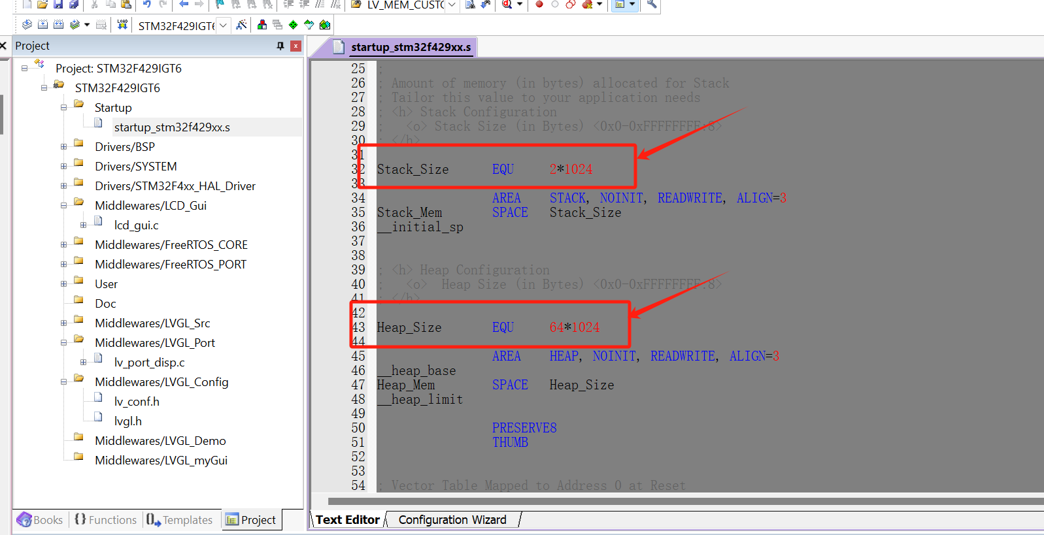Open the Manage Project Items icon

point(262,25)
